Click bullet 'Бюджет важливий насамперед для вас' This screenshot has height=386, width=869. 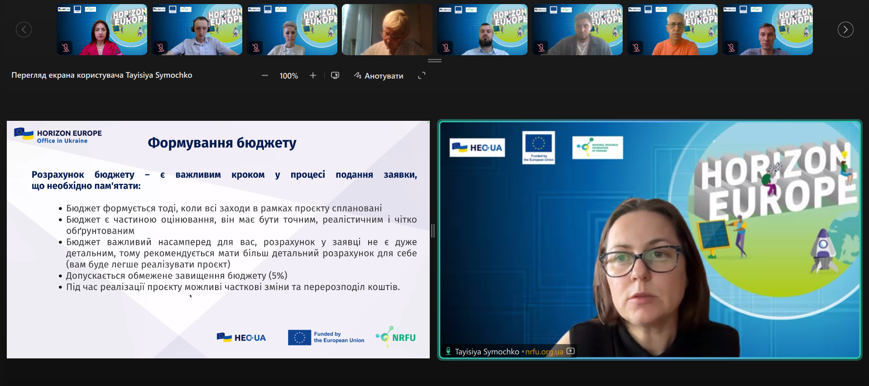[x=241, y=253]
